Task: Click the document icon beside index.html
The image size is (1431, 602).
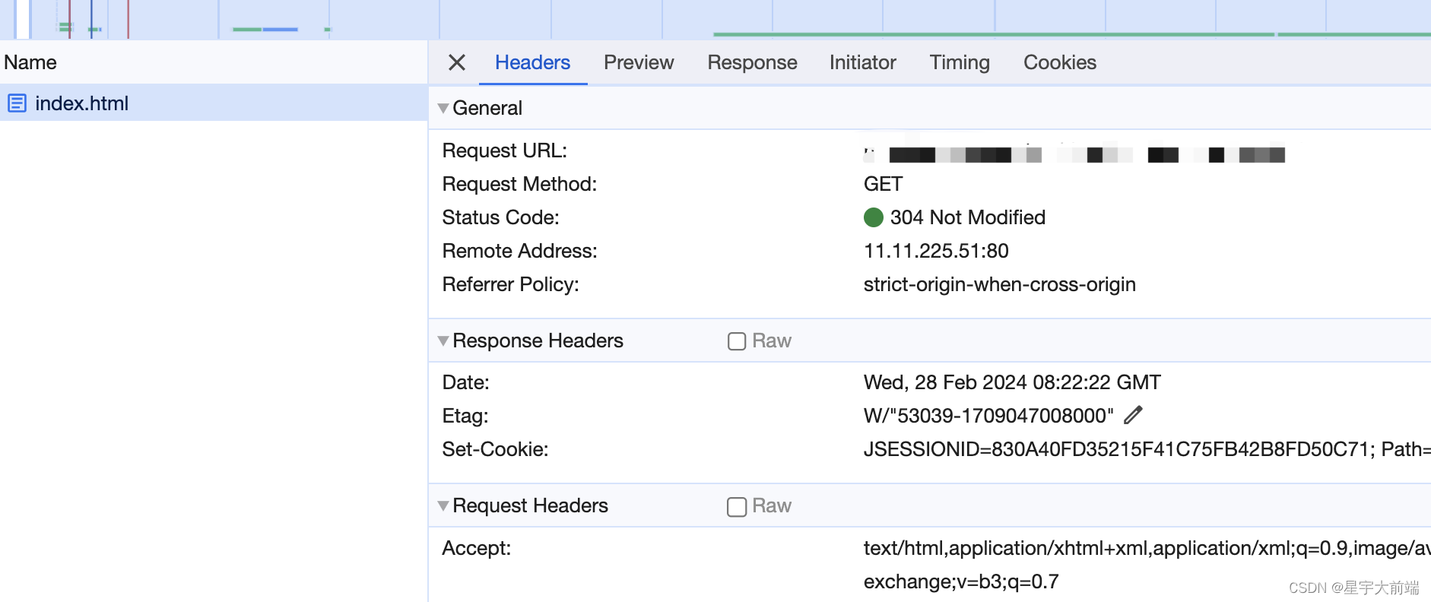Action: 17,103
